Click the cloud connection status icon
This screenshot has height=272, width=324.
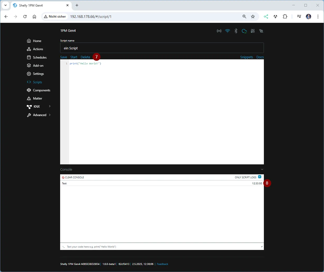pyautogui.click(x=244, y=31)
